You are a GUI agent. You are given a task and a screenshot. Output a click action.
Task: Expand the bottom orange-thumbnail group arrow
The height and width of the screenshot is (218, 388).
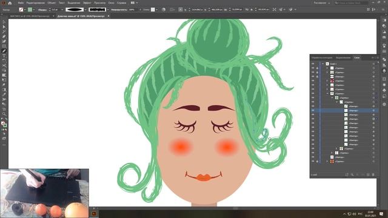pyautogui.click(x=327, y=162)
